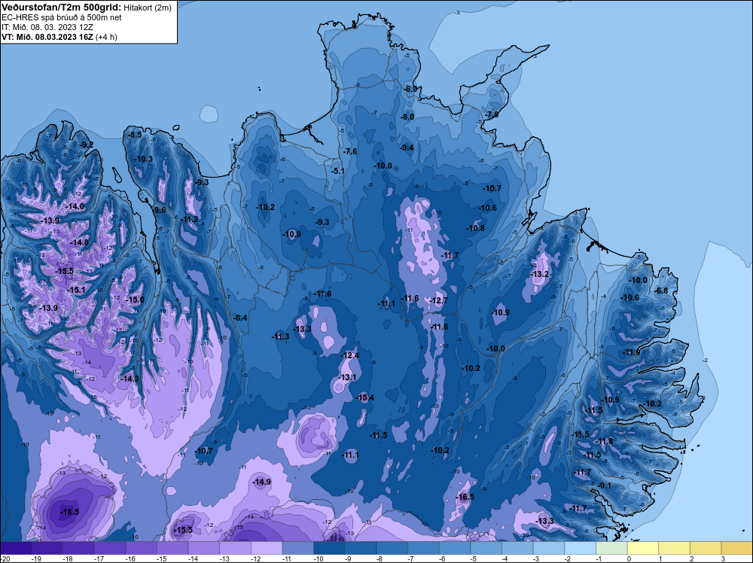Click the 'IT: Mið. 08. 03. 2023 12Z' line

tap(47, 27)
